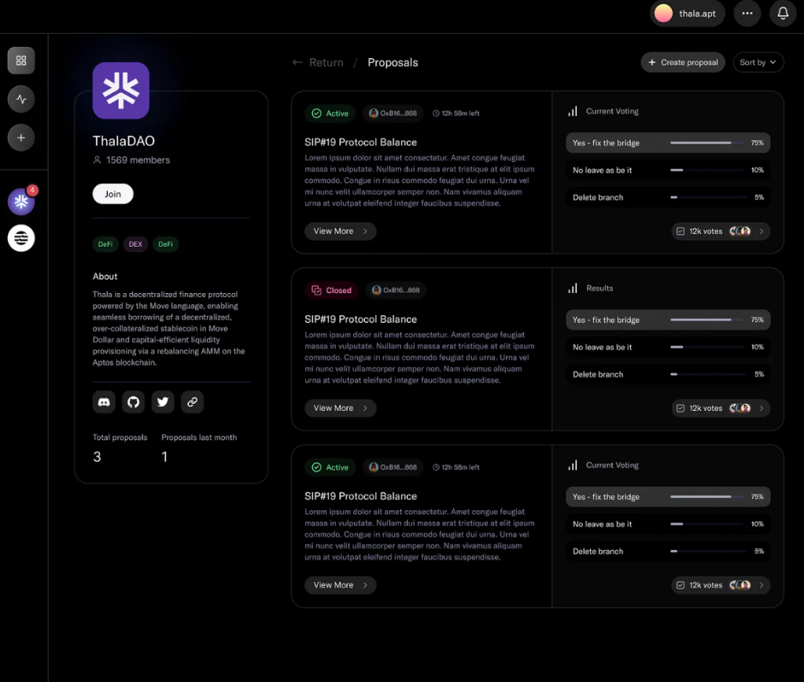Select Delete branch in first proposal
The width and height of the screenshot is (804, 682).
(x=668, y=197)
